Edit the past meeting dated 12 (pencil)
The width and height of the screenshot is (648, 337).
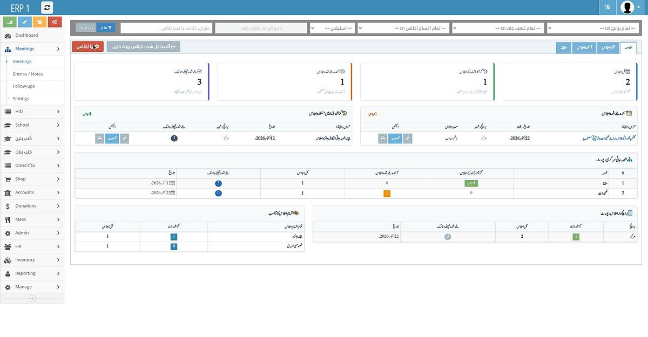(125, 139)
